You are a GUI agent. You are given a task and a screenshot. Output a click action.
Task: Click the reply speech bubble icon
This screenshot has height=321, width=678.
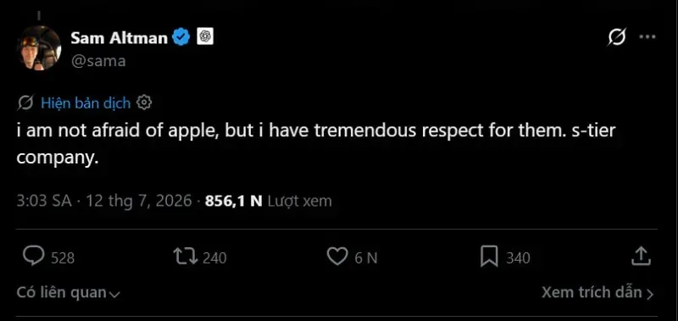pos(33,256)
